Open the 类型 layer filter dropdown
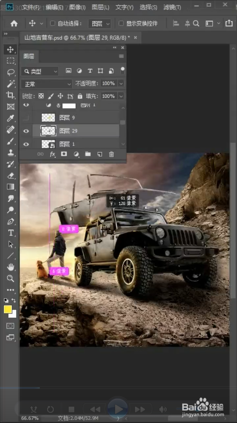The width and height of the screenshot is (237, 423). [40, 71]
